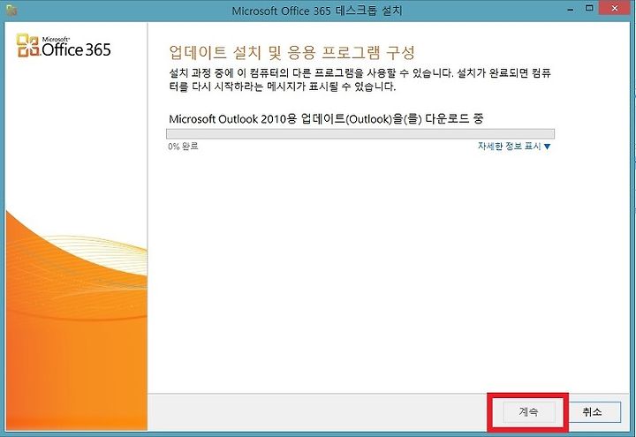This screenshot has width=636, height=437.
Task: Maximize the Office 365 setup window
Action: (x=589, y=9)
